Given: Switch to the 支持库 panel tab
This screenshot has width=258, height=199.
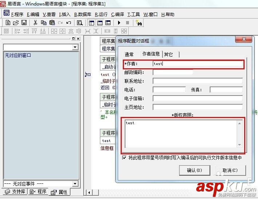Looking at the screenshot, I should (x=15, y=191).
